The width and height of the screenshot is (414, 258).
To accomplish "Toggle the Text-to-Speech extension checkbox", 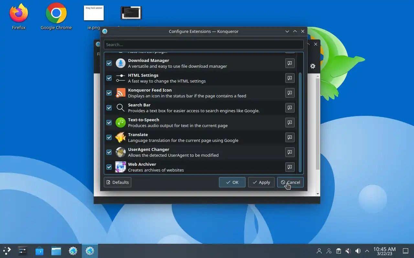I will 109,123.
